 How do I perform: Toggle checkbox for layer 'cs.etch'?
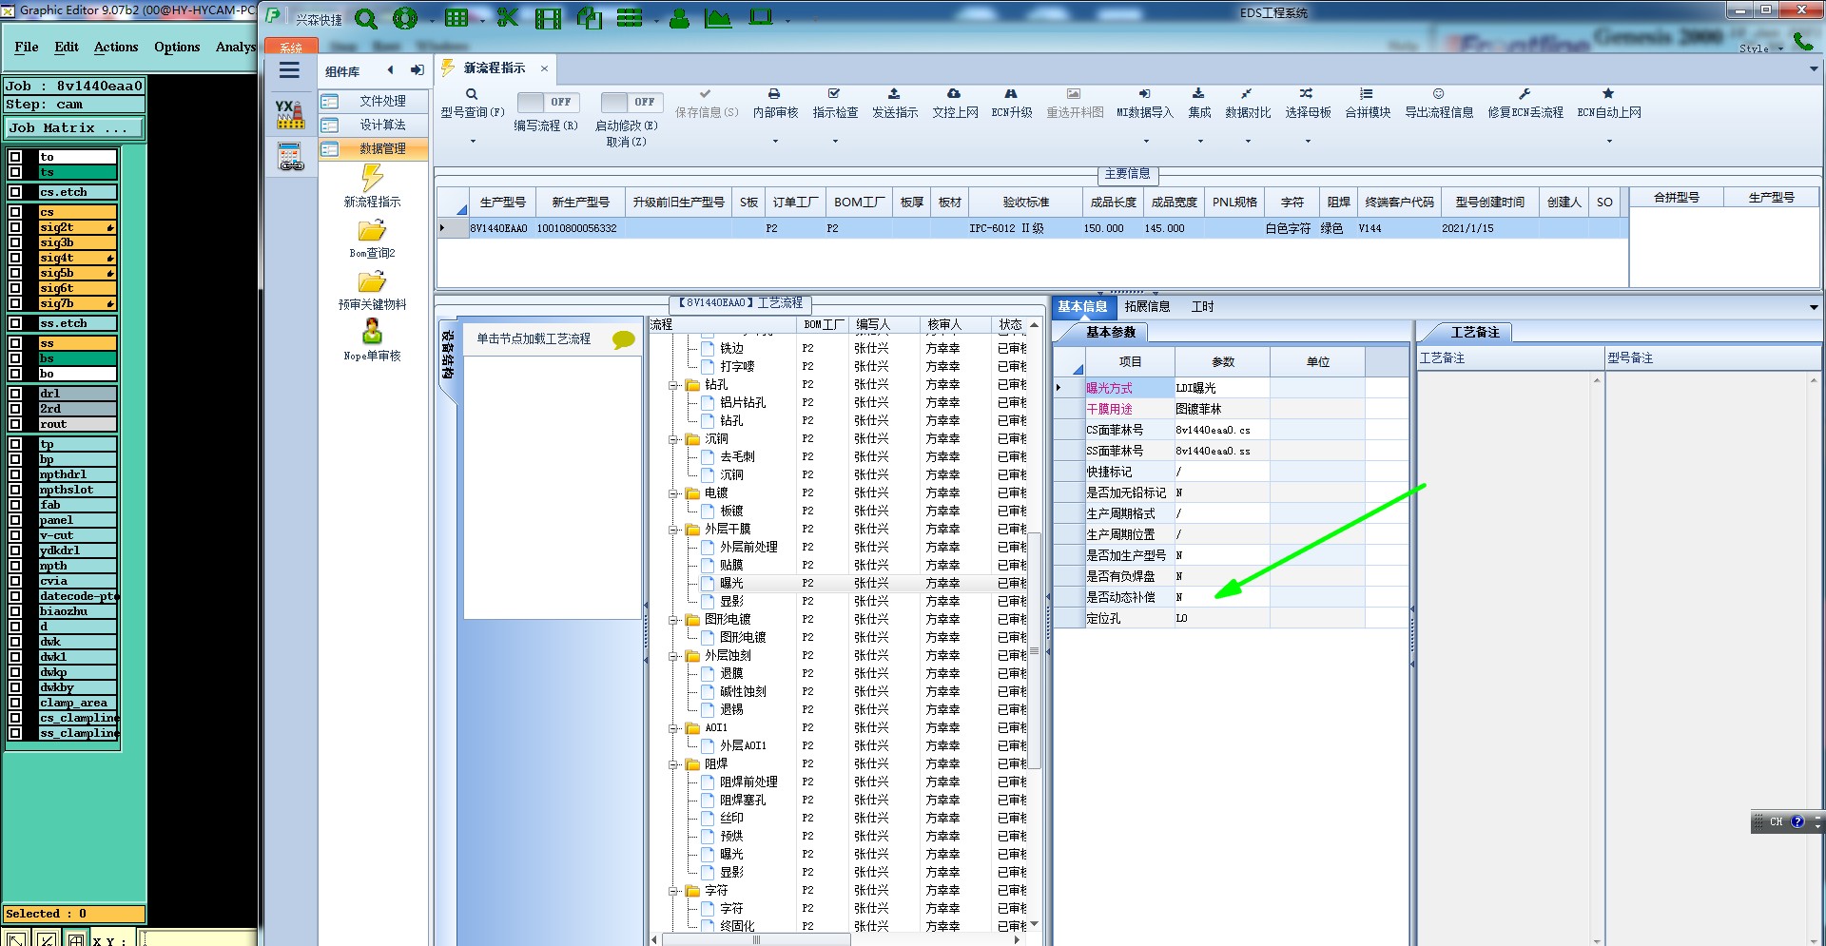coord(15,192)
